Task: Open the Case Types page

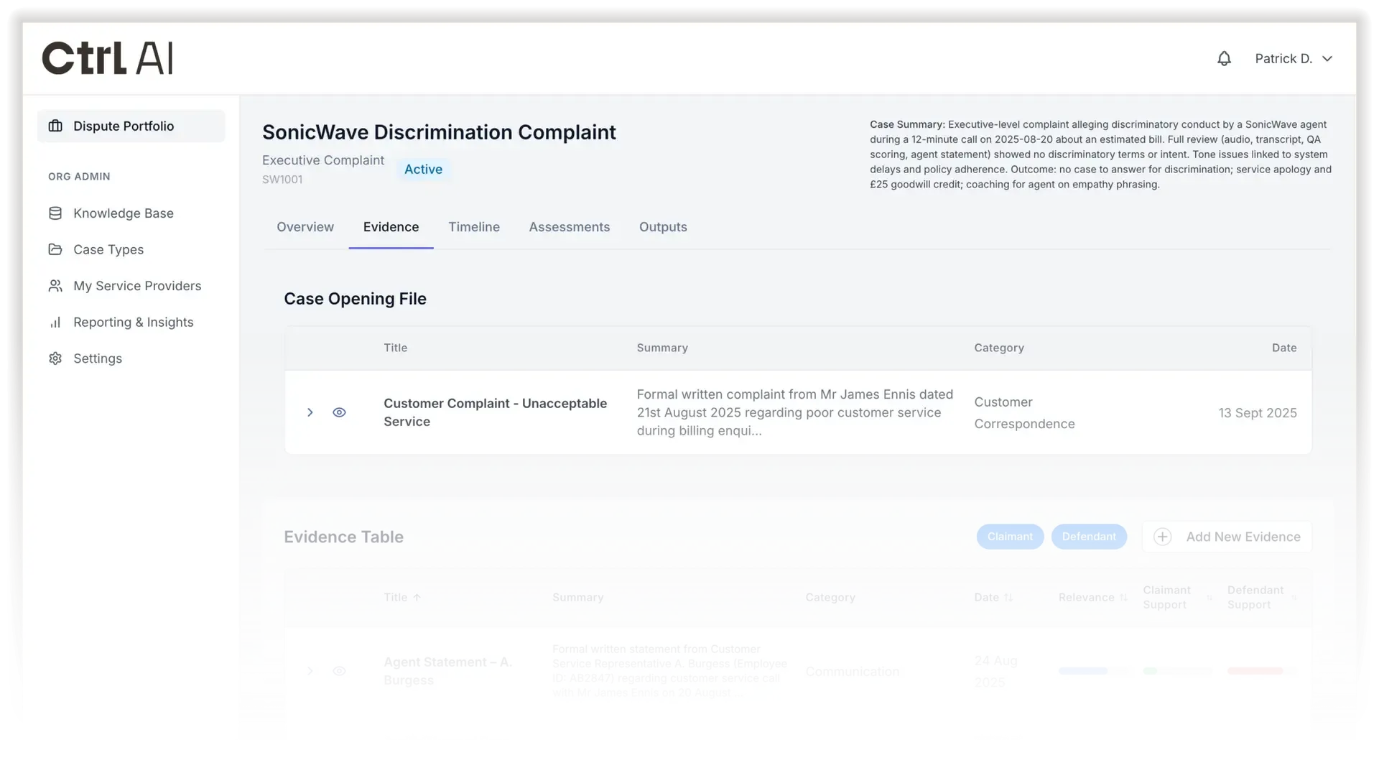Action: pos(108,249)
